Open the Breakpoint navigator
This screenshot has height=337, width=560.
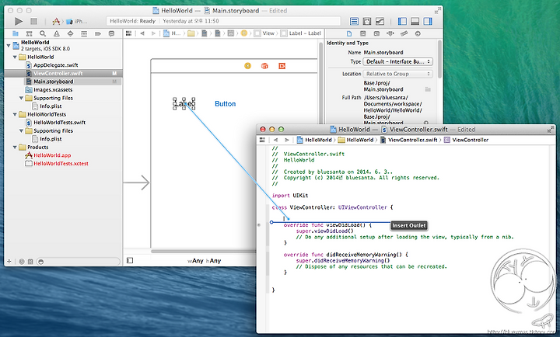(x=98, y=33)
